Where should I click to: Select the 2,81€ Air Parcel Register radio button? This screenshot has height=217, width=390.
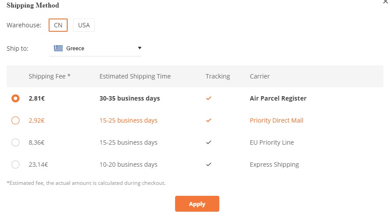pyautogui.click(x=15, y=98)
